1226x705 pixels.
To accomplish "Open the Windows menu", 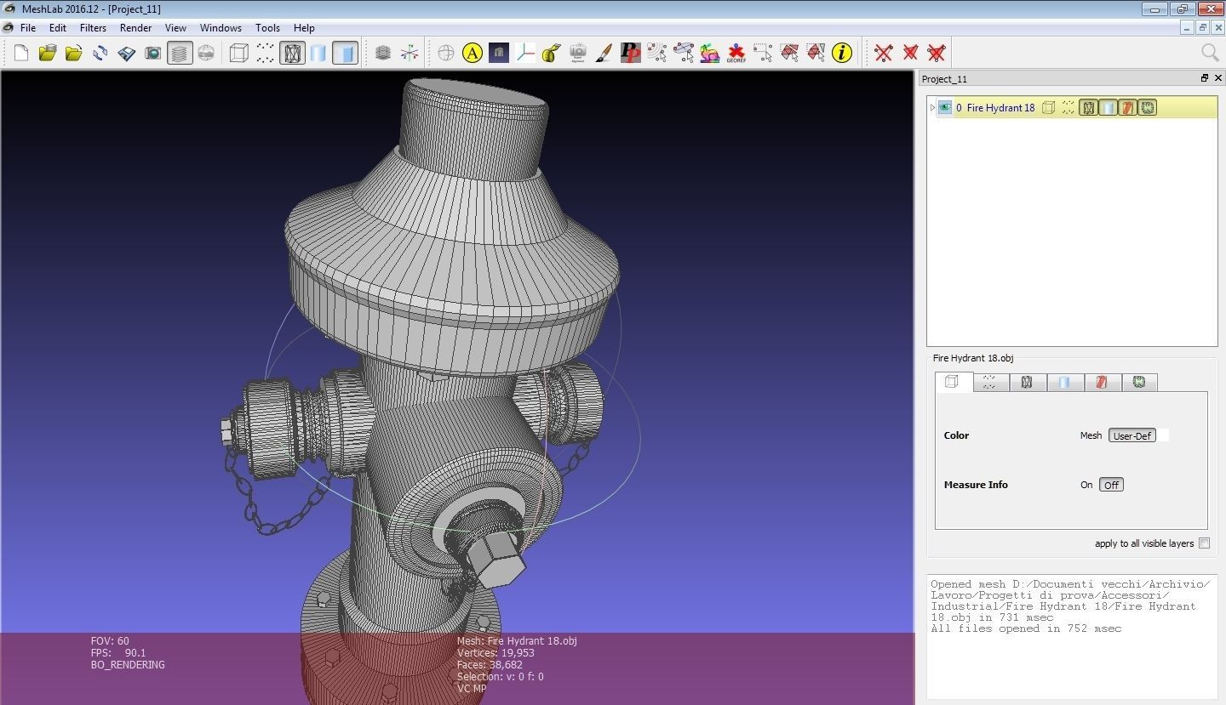I will click(221, 27).
